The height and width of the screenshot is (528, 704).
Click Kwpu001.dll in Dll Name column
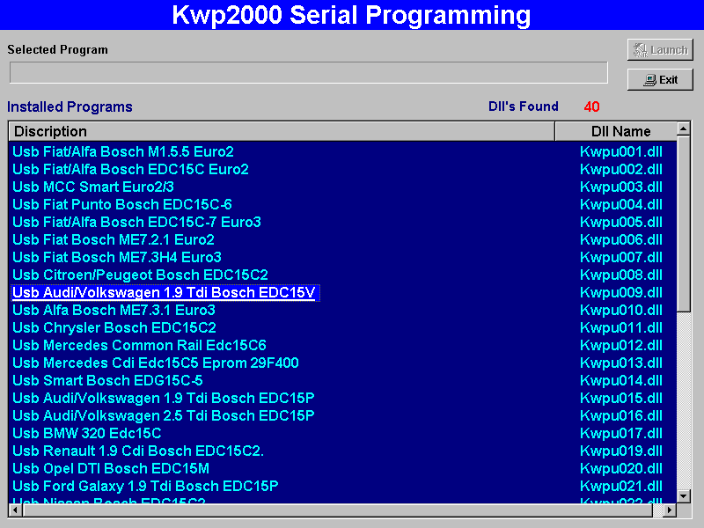click(x=621, y=151)
